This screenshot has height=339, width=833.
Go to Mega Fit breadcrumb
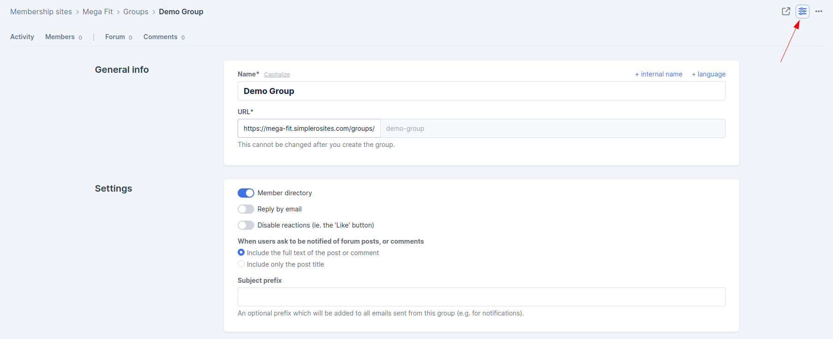click(97, 12)
